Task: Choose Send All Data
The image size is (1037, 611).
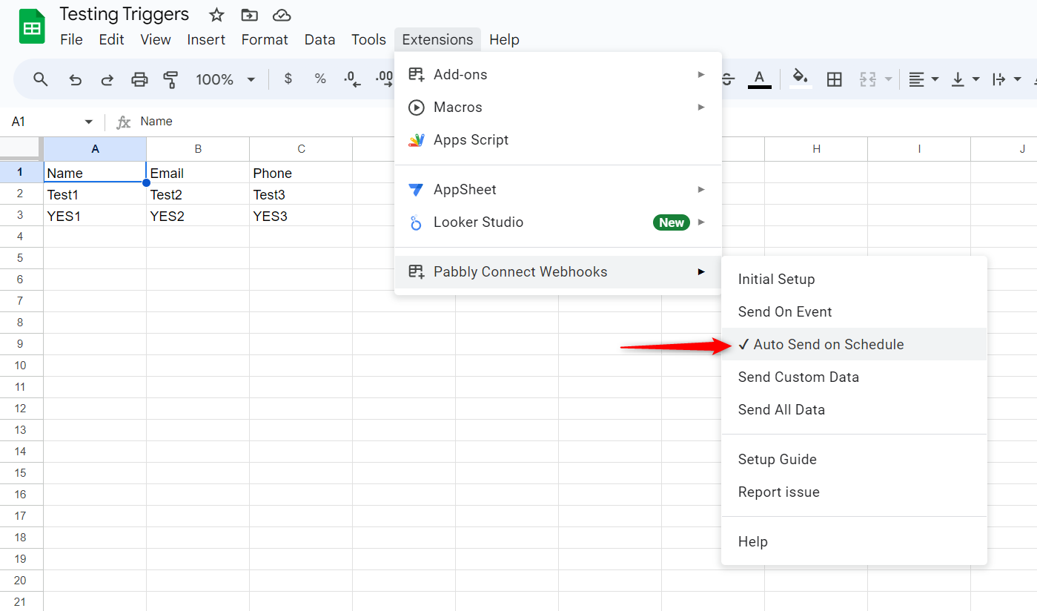Action: (x=854, y=410)
